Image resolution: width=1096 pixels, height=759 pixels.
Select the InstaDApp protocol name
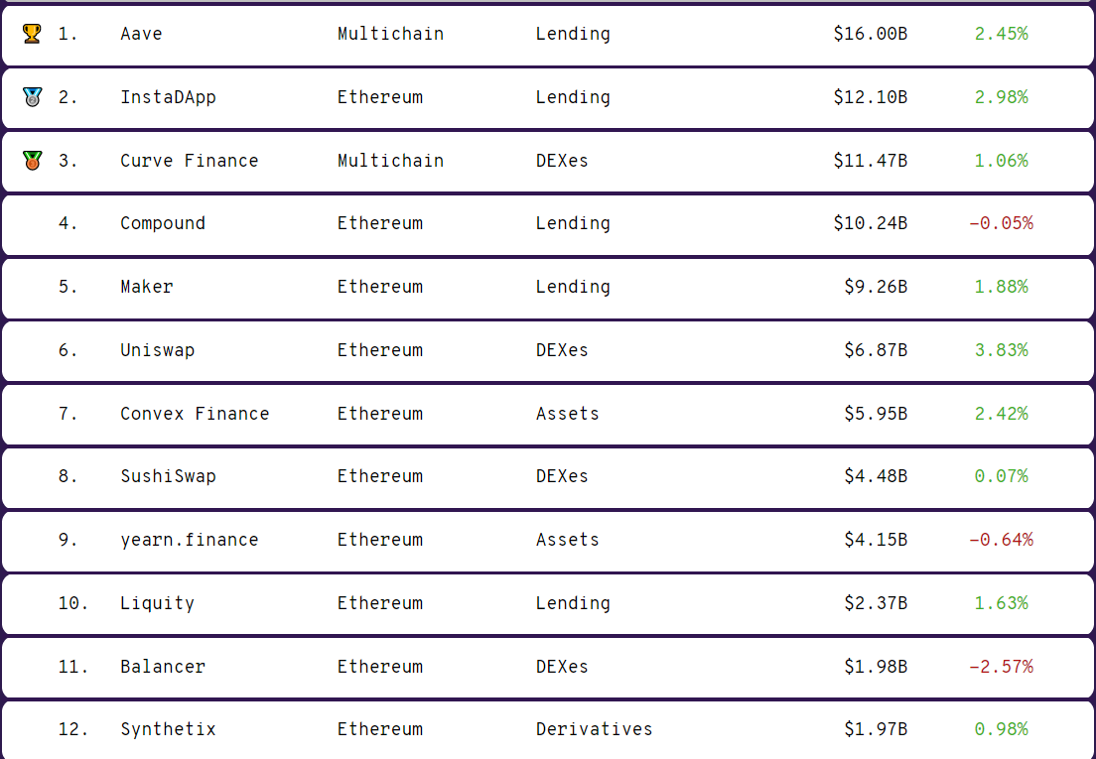click(x=168, y=97)
